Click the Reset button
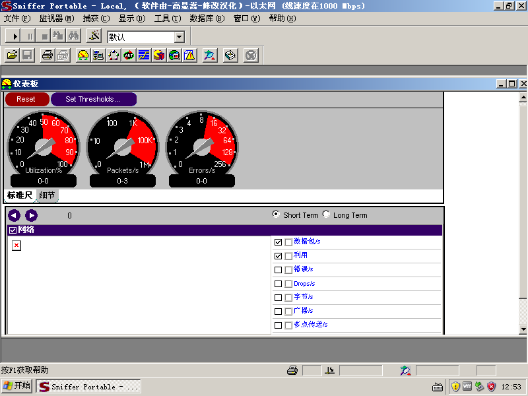Image resolution: width=528 pixels, height=396 pixels. (x=27, y=100)
